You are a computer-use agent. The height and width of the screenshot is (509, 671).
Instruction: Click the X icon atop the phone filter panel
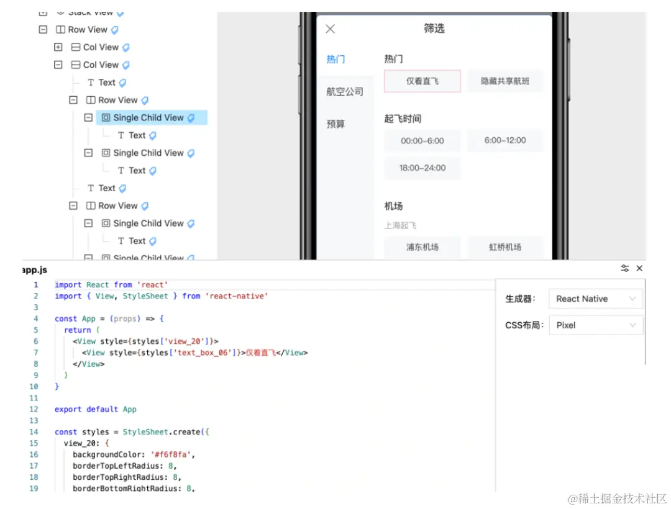329,29
